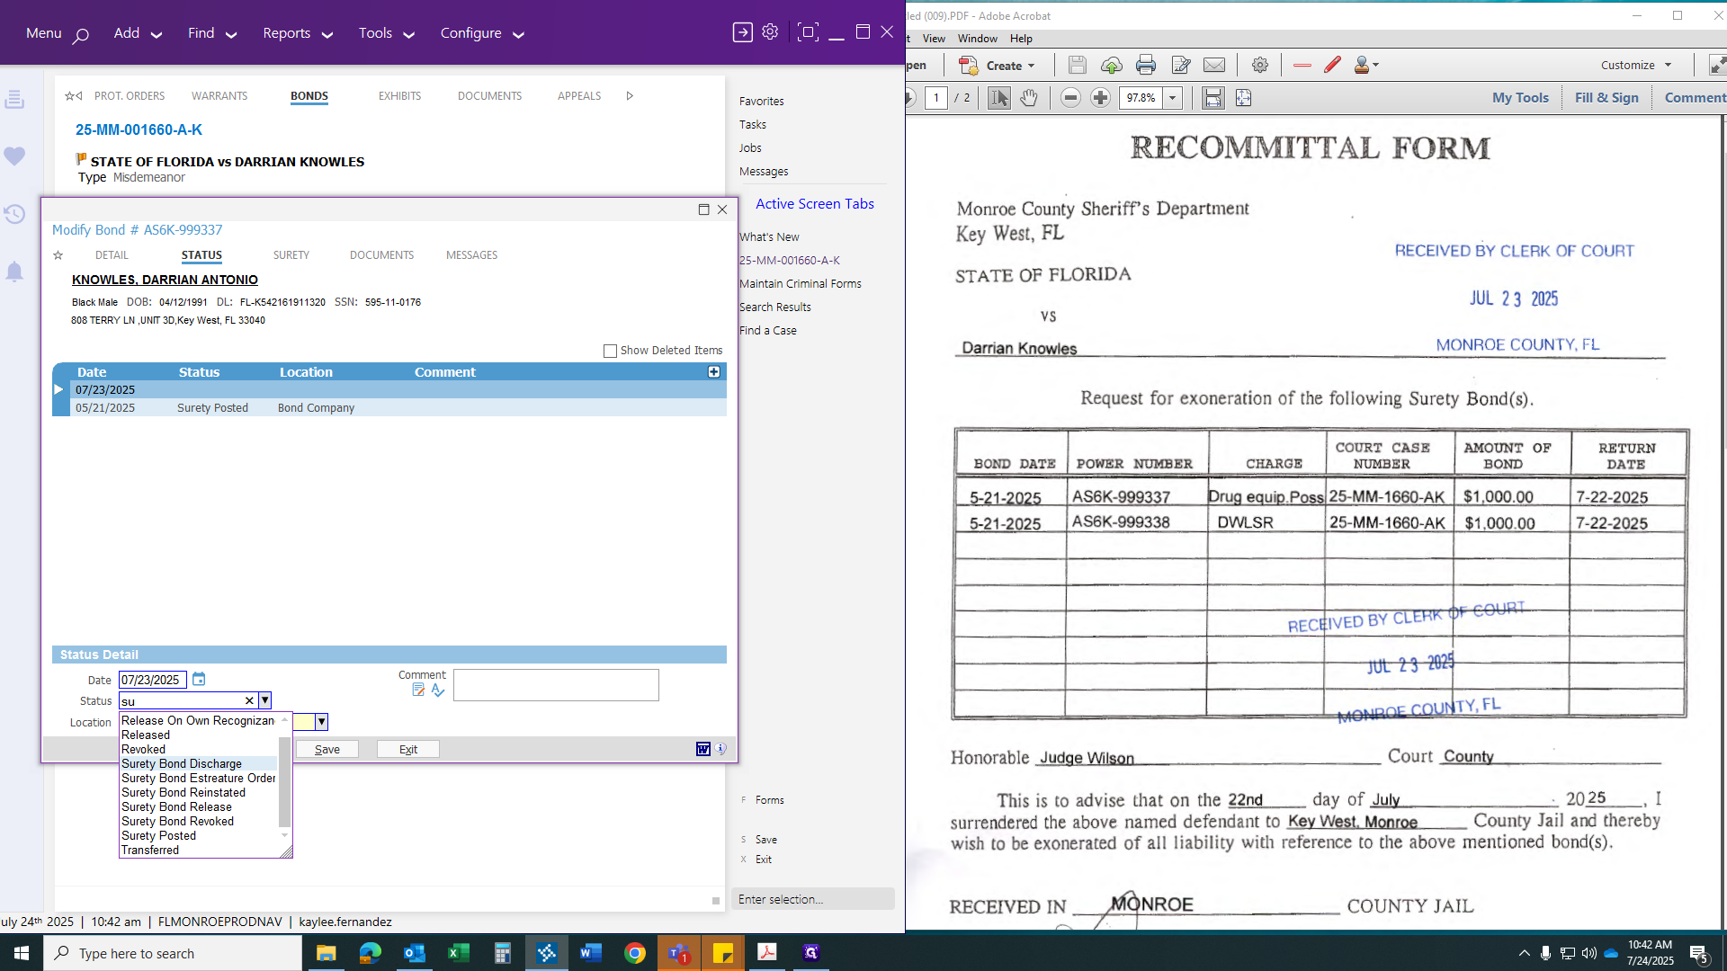Open the comment notes editor icon
1727x971 pixels.
click(419, 690)
